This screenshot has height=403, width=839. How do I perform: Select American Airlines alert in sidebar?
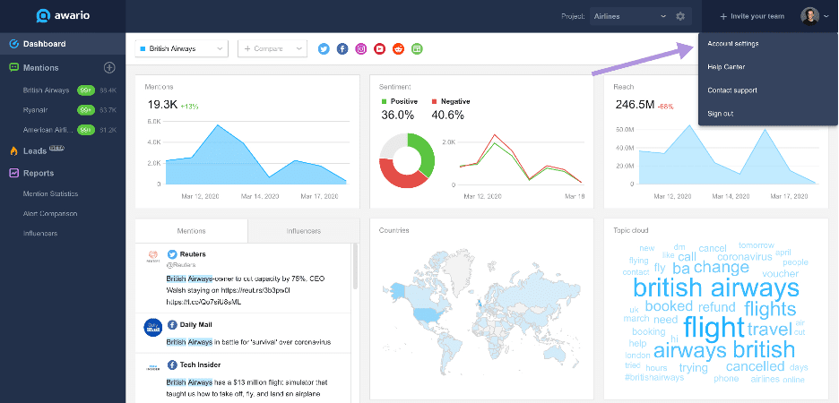46,130
